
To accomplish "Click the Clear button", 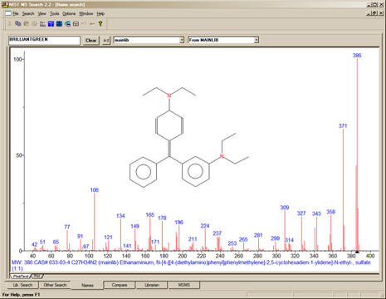I will tap(90, 41).
